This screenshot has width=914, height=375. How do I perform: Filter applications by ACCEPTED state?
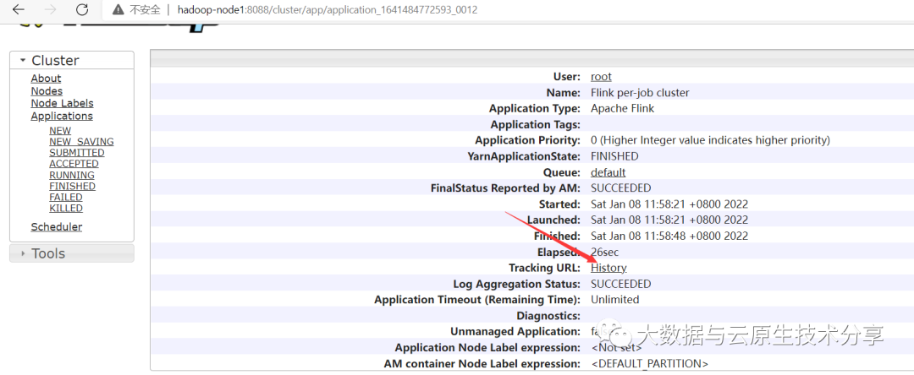click(74, 164)
